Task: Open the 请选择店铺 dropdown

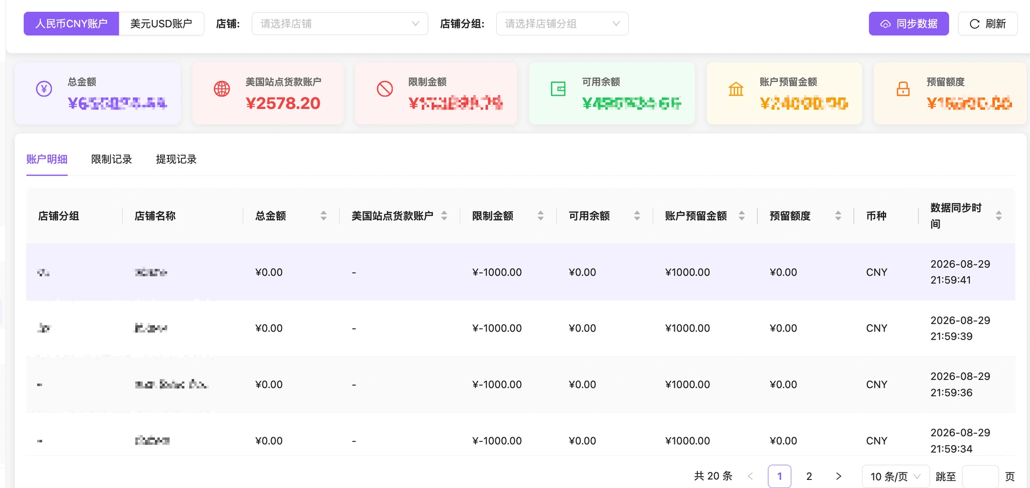Action: click(340, 24)
